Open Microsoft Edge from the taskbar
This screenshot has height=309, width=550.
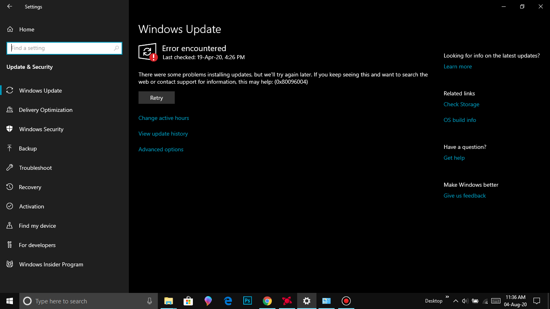click(228, 301)
